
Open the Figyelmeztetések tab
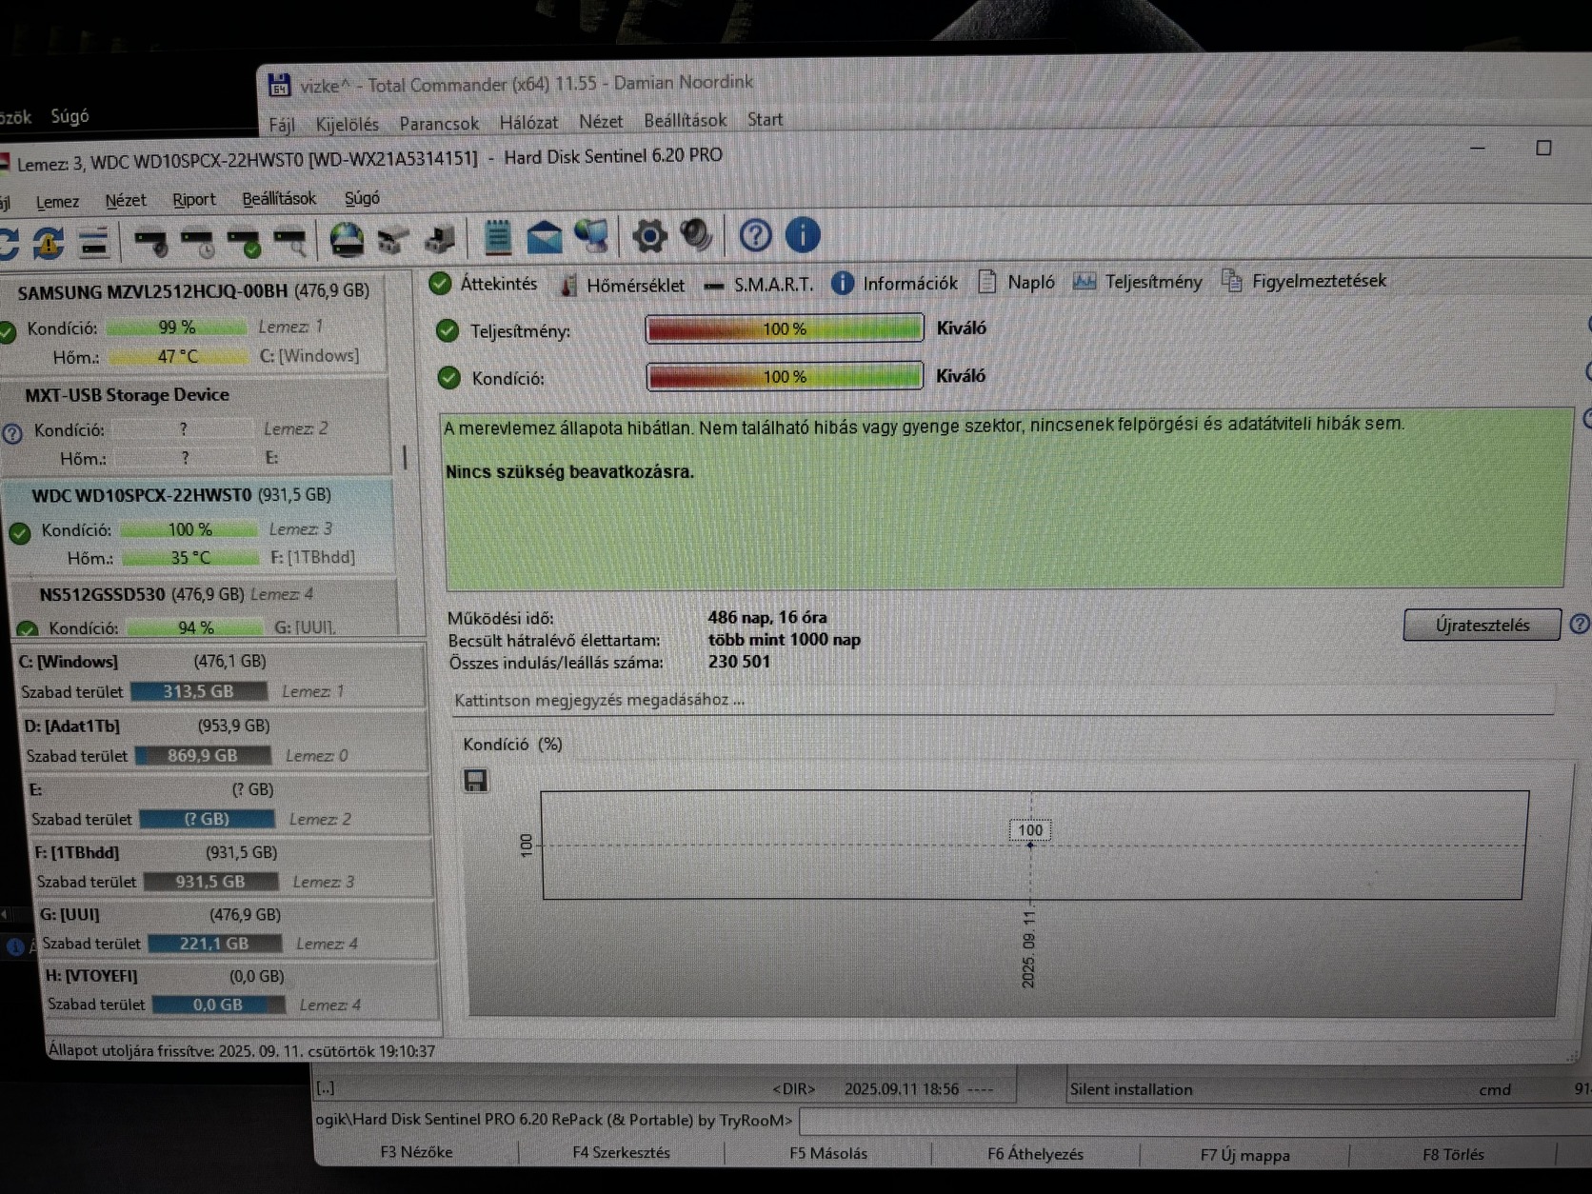coord(1304,281)
